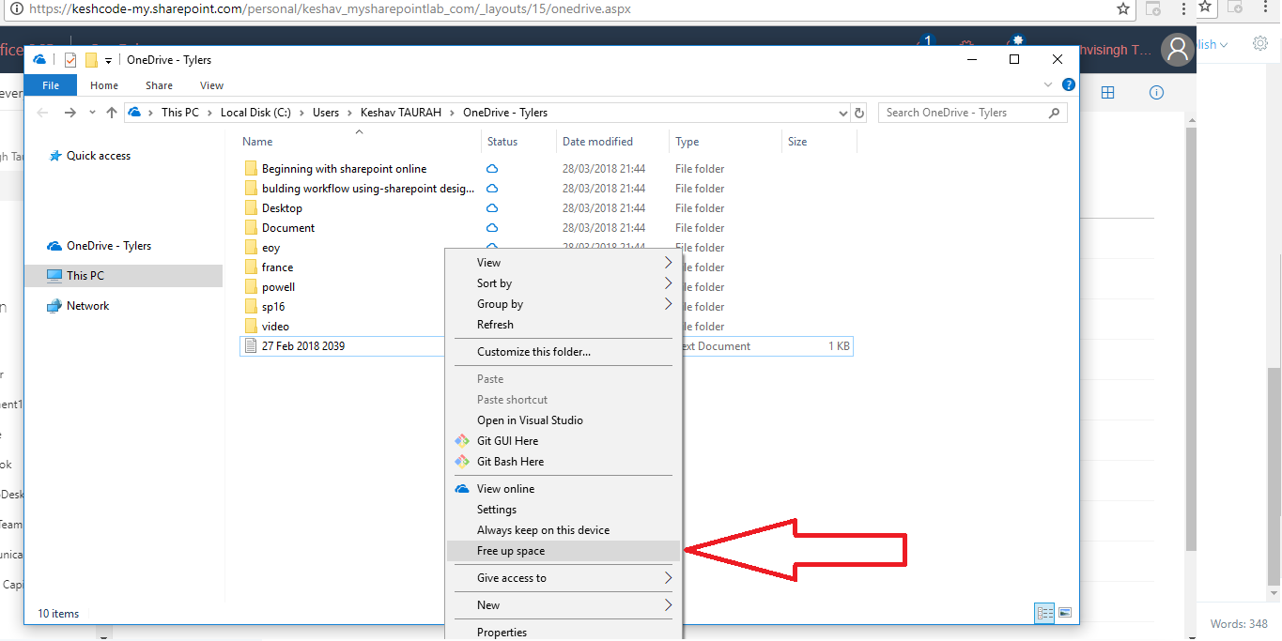Expand the View submenu in context menu

pos(669,263)
